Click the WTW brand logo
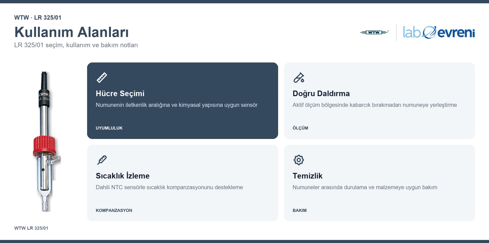 pyautogui.click(x=374, y=32)
